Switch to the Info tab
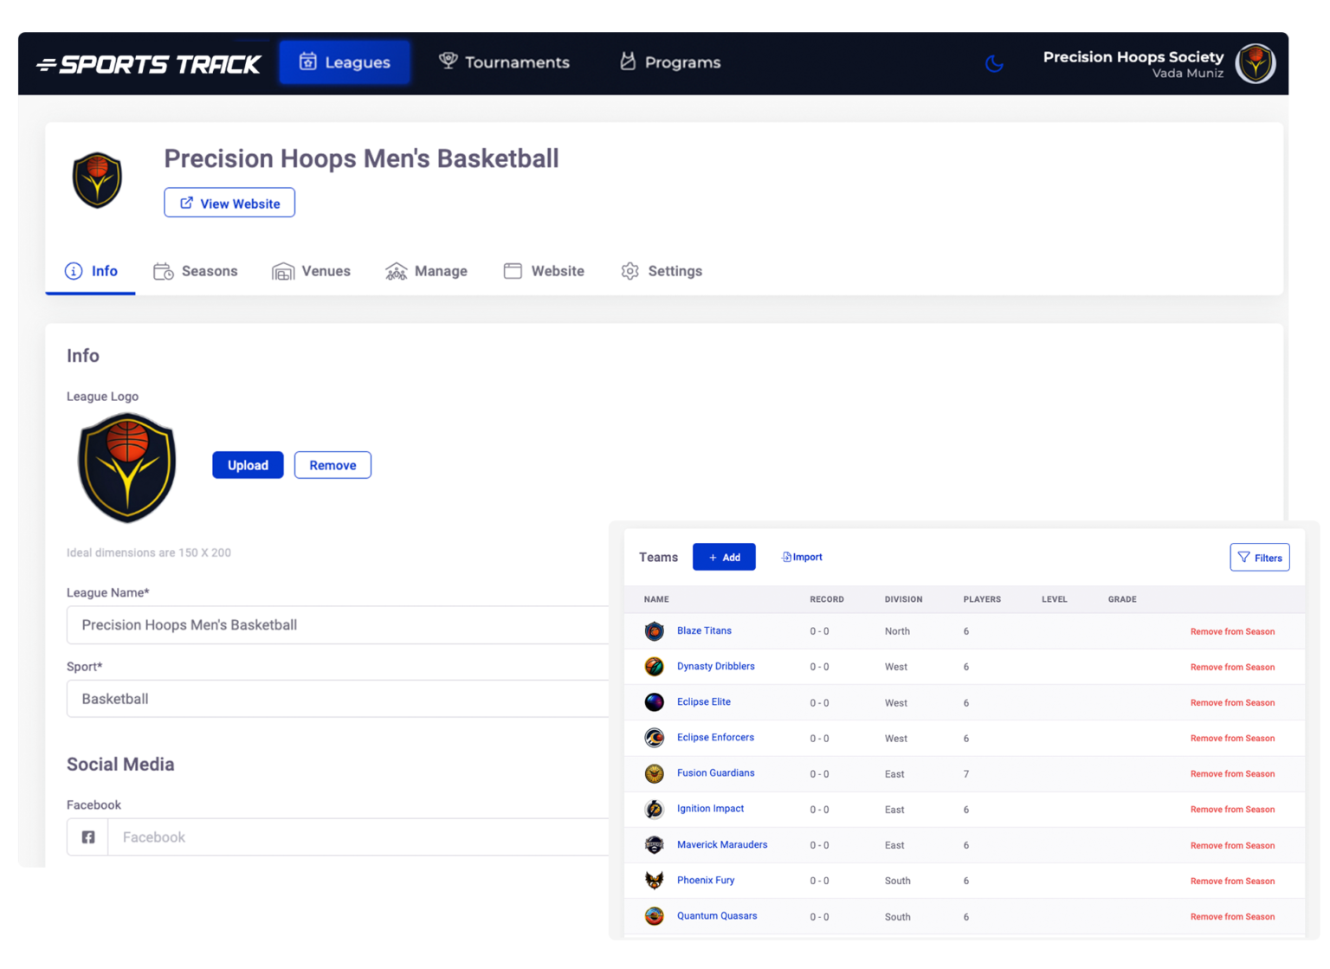 pos(90,270)
